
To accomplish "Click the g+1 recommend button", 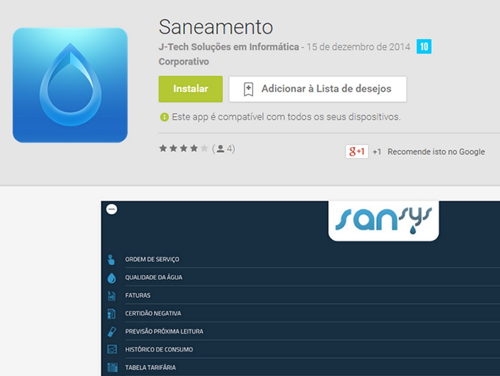I will 357,152.
